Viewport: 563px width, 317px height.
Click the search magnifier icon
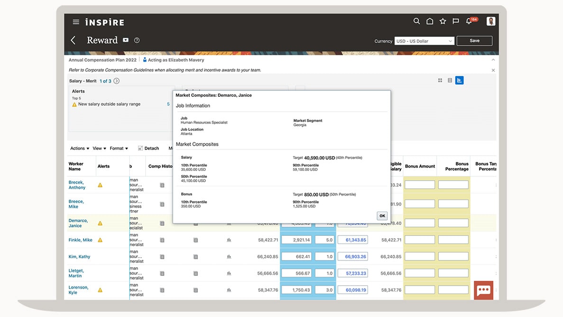click(x=416, y=21)
